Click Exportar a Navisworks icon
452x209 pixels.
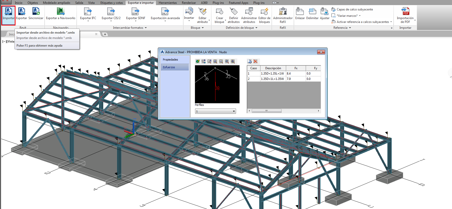pos(61,11)
